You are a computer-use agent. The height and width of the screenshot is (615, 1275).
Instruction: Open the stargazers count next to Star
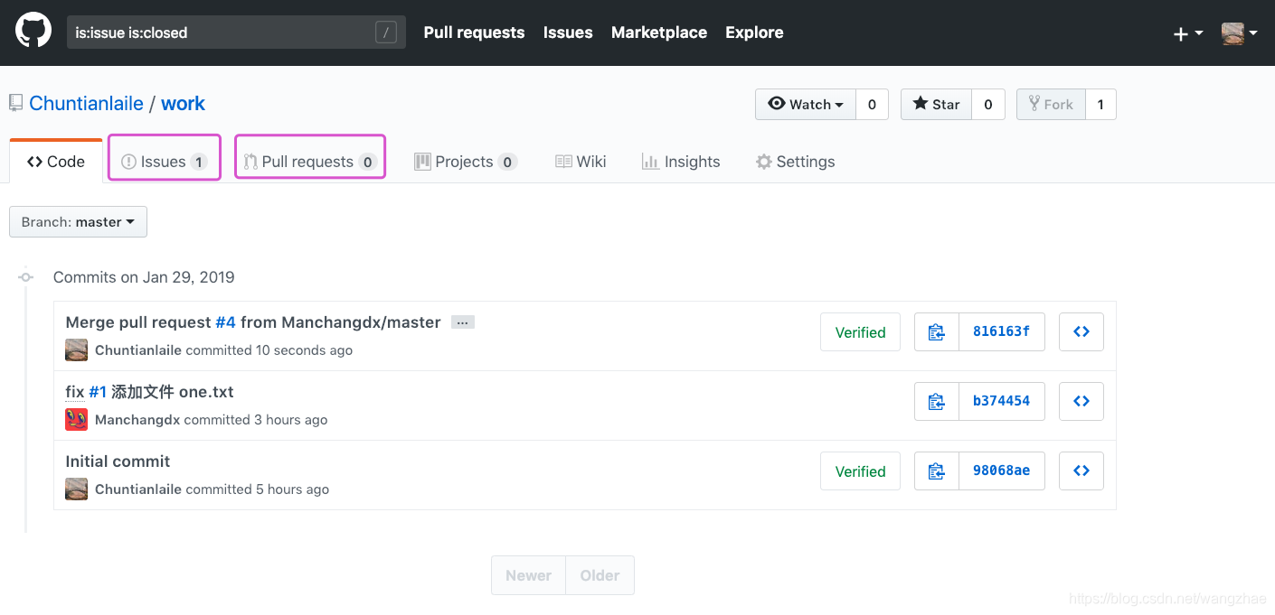click(x=987, y=104)
